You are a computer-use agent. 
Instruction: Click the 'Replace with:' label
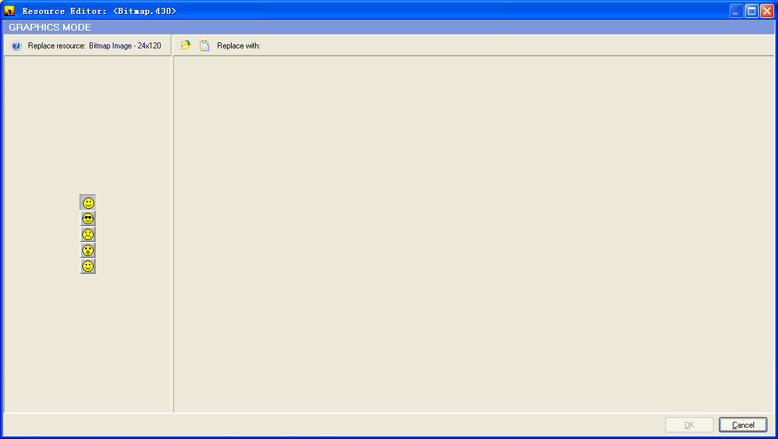click(239, 46)
